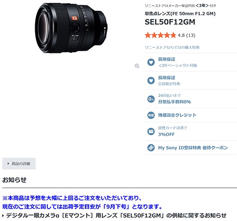Image resolution: width=237 pixels, height=221 pixels.
Task: Open the 3%OFF card payment offer
Action: tap(191, 131)
